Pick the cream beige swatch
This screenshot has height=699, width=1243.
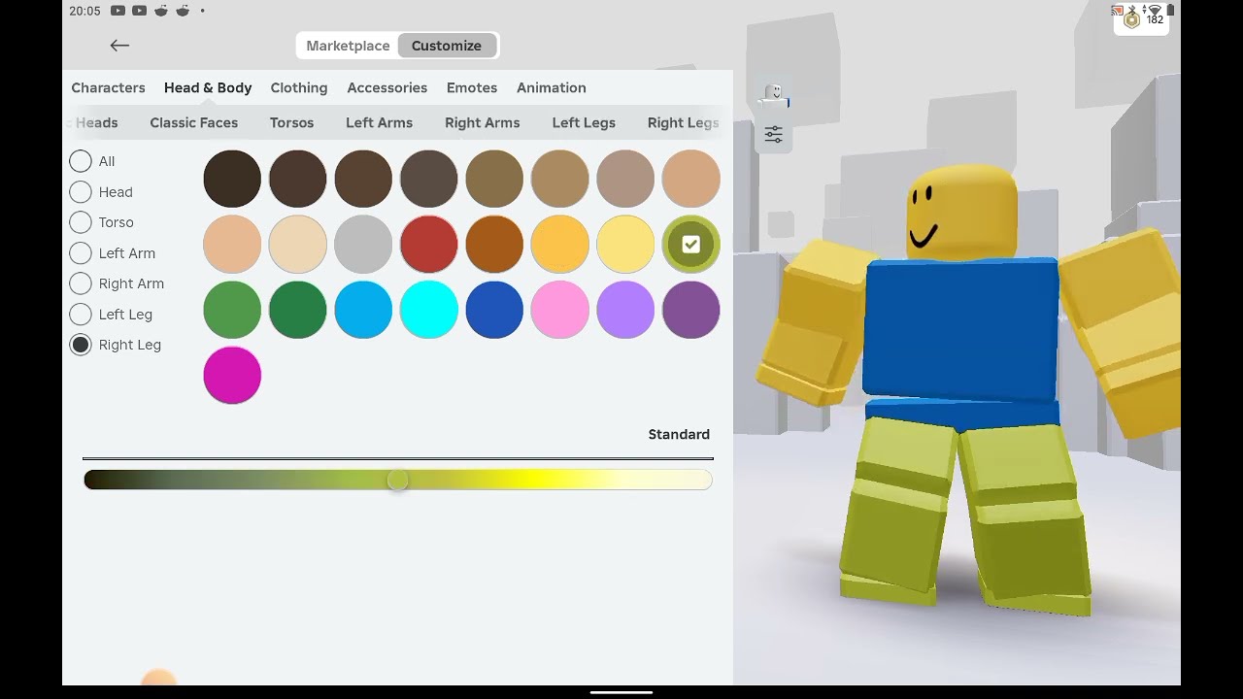tap(298, 244)
